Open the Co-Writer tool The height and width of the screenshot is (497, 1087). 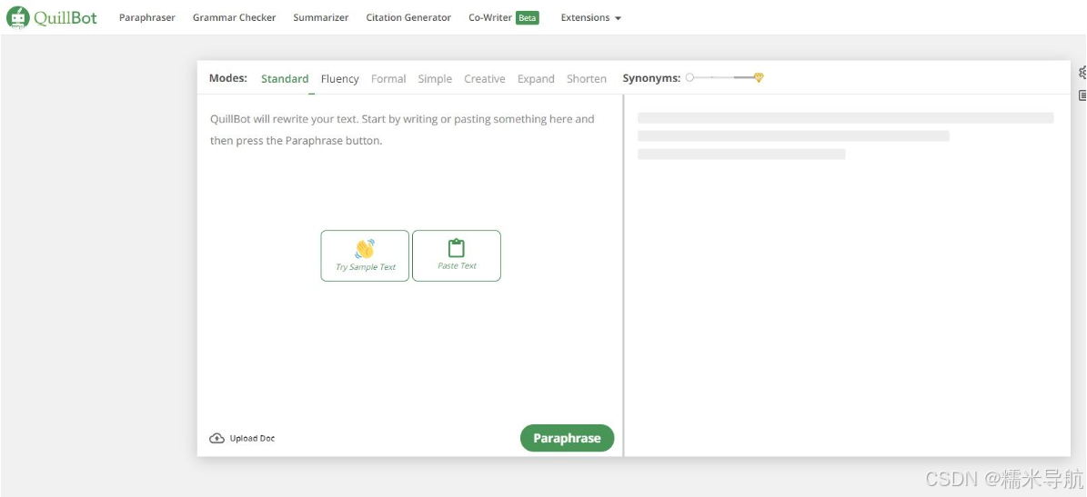pos(490,17)
